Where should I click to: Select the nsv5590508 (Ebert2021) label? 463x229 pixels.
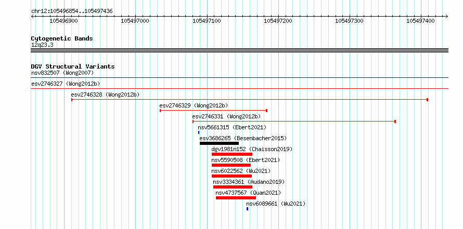pos(246,160)
